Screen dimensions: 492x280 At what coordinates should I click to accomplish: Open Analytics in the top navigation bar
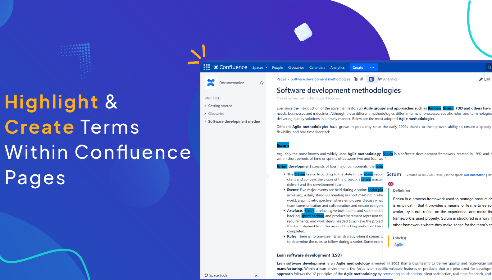point(337,67)
